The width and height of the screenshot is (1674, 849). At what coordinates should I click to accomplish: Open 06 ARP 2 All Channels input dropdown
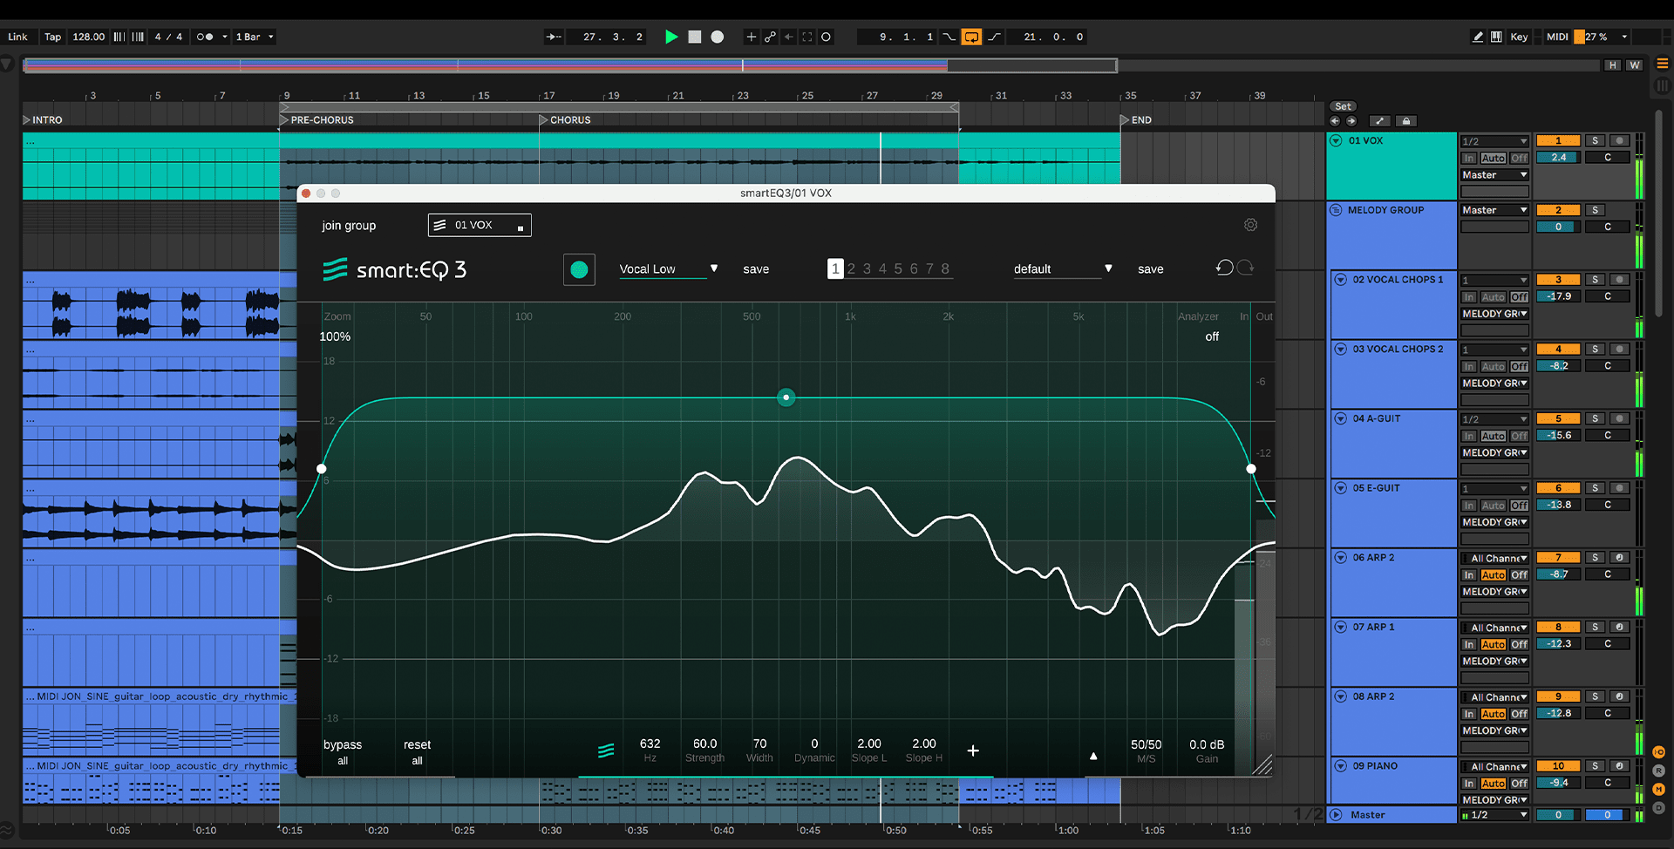(1494, 558)
